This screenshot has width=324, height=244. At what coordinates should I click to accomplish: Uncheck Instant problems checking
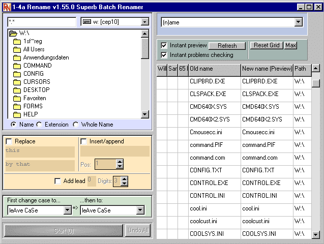point(164,55)
